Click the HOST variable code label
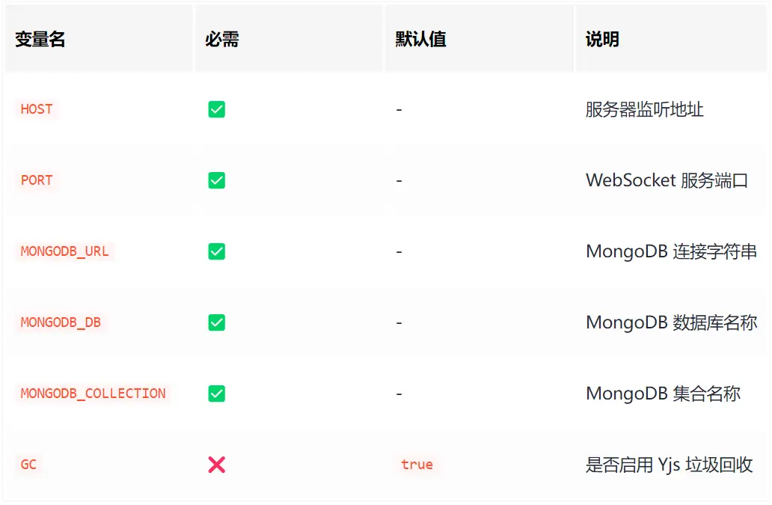This screenshot has height=505, width=772. pos(37,109)
